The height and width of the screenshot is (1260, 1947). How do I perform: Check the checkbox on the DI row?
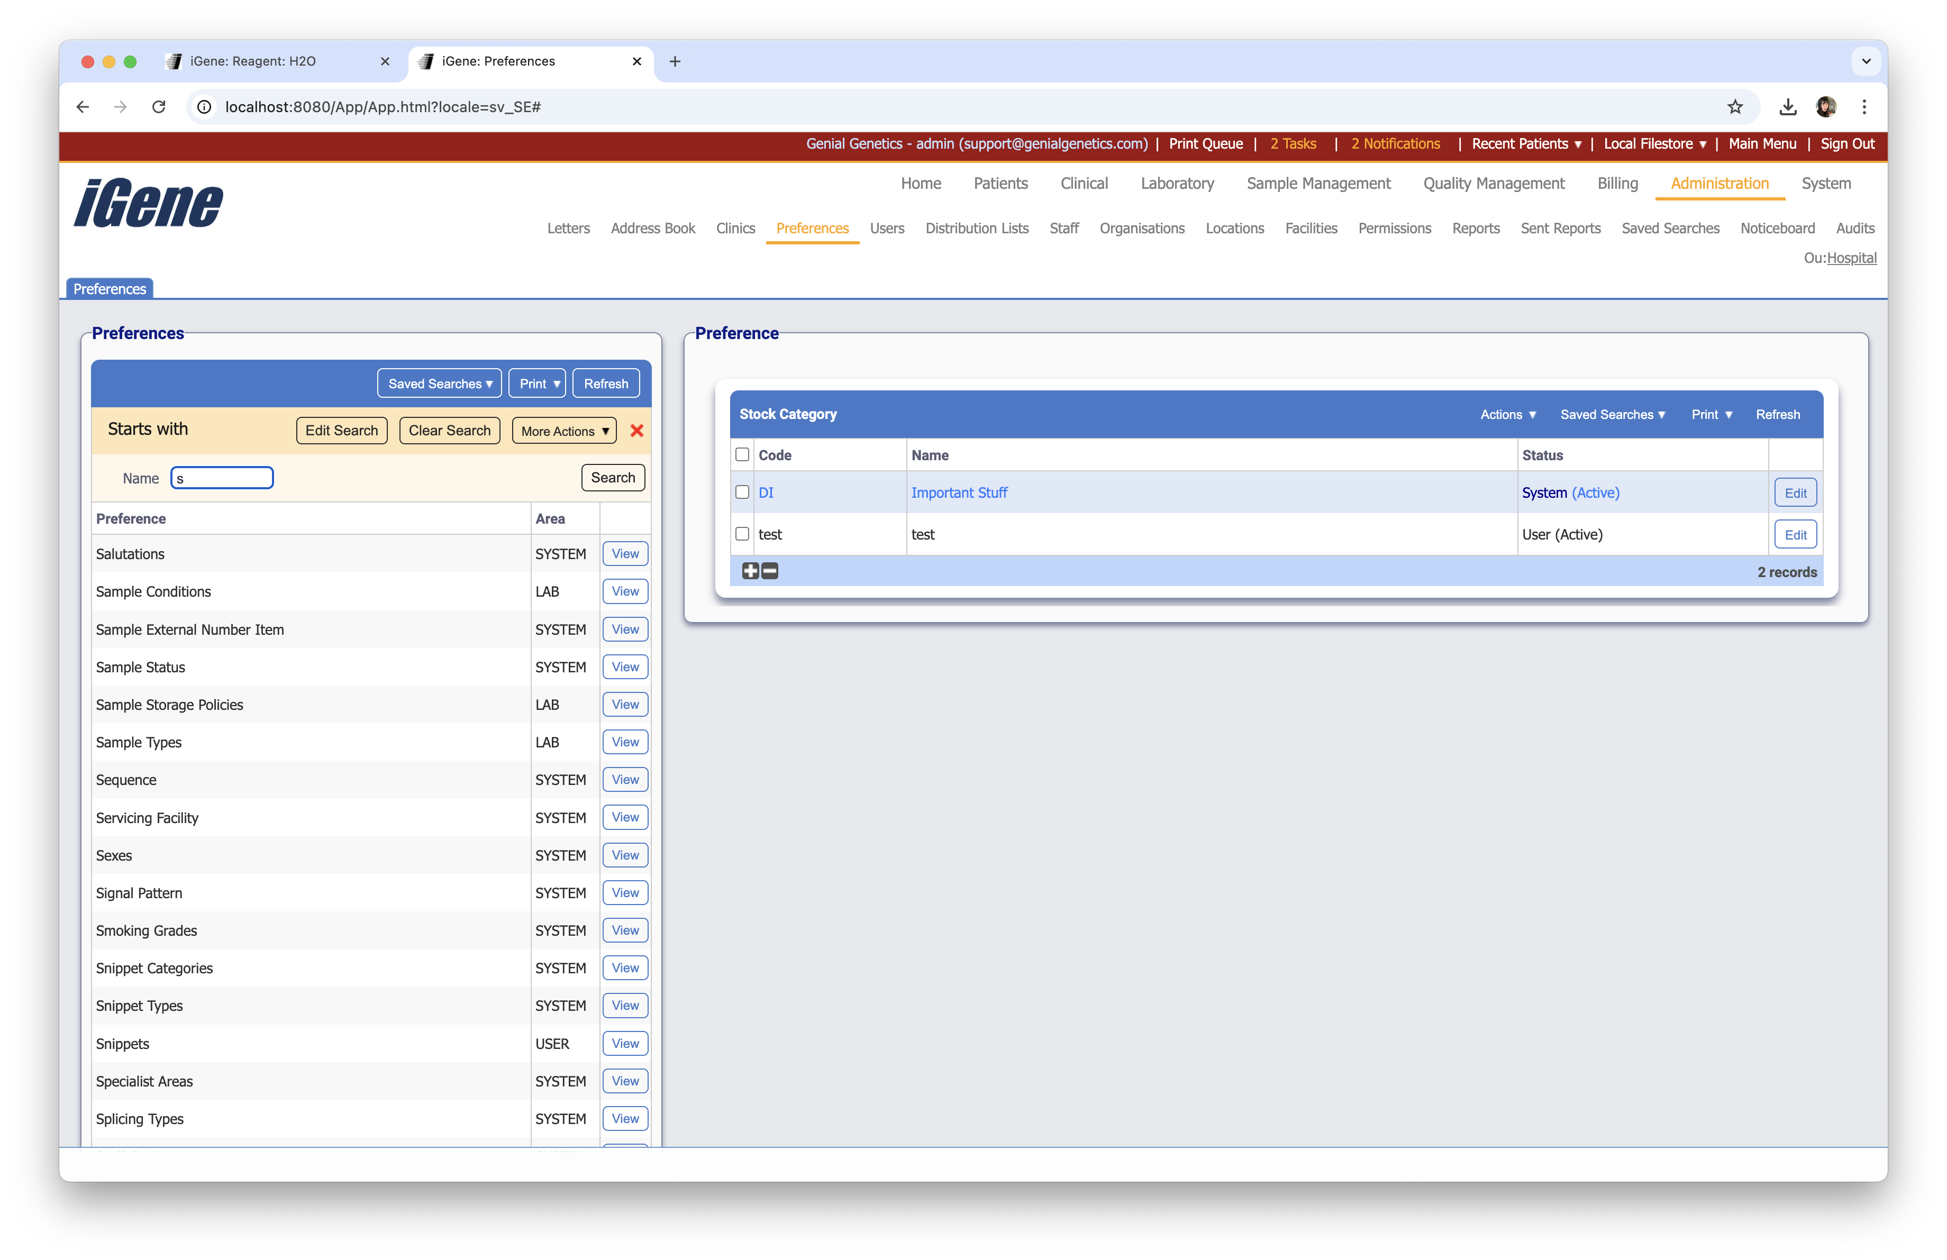click(742, 492)
